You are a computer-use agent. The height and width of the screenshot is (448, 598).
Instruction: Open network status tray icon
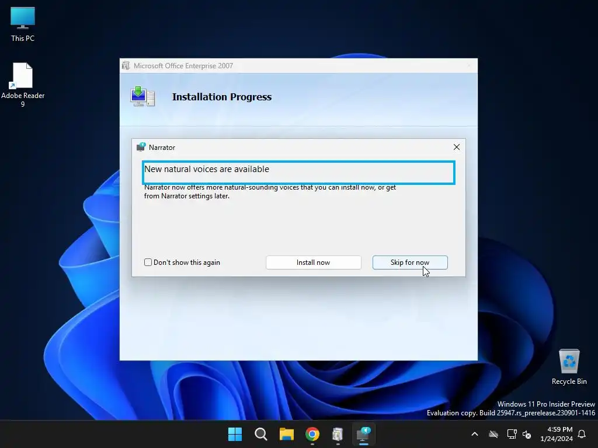click(x=512, y=434)
